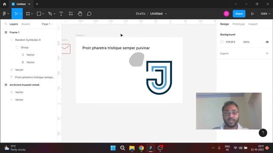Switch to the Layers tab
The width and height of the screenshot is (273, 153).
(14, 24)
